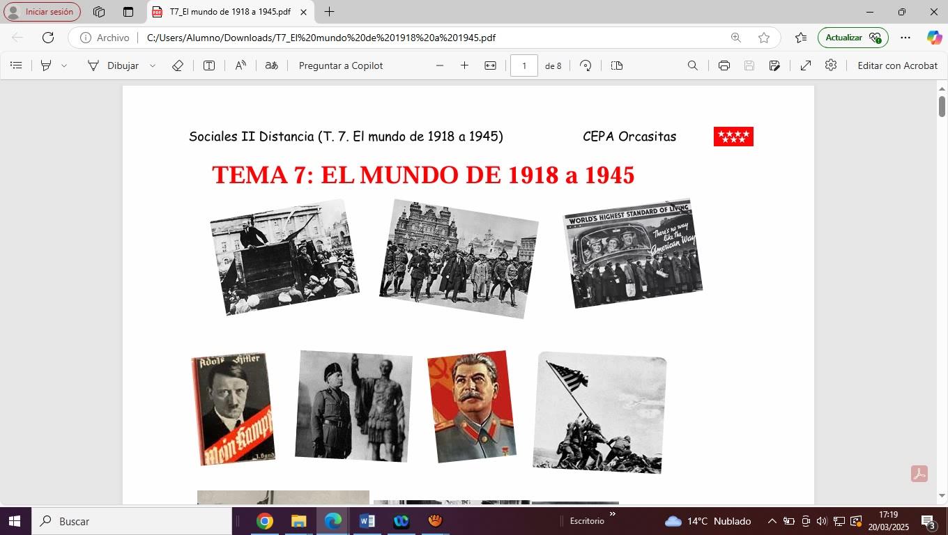Screen dimensions: 948x535
Task: Select the T7_El mundo de 1918 PDF tab
Action: tap(229, 12)
